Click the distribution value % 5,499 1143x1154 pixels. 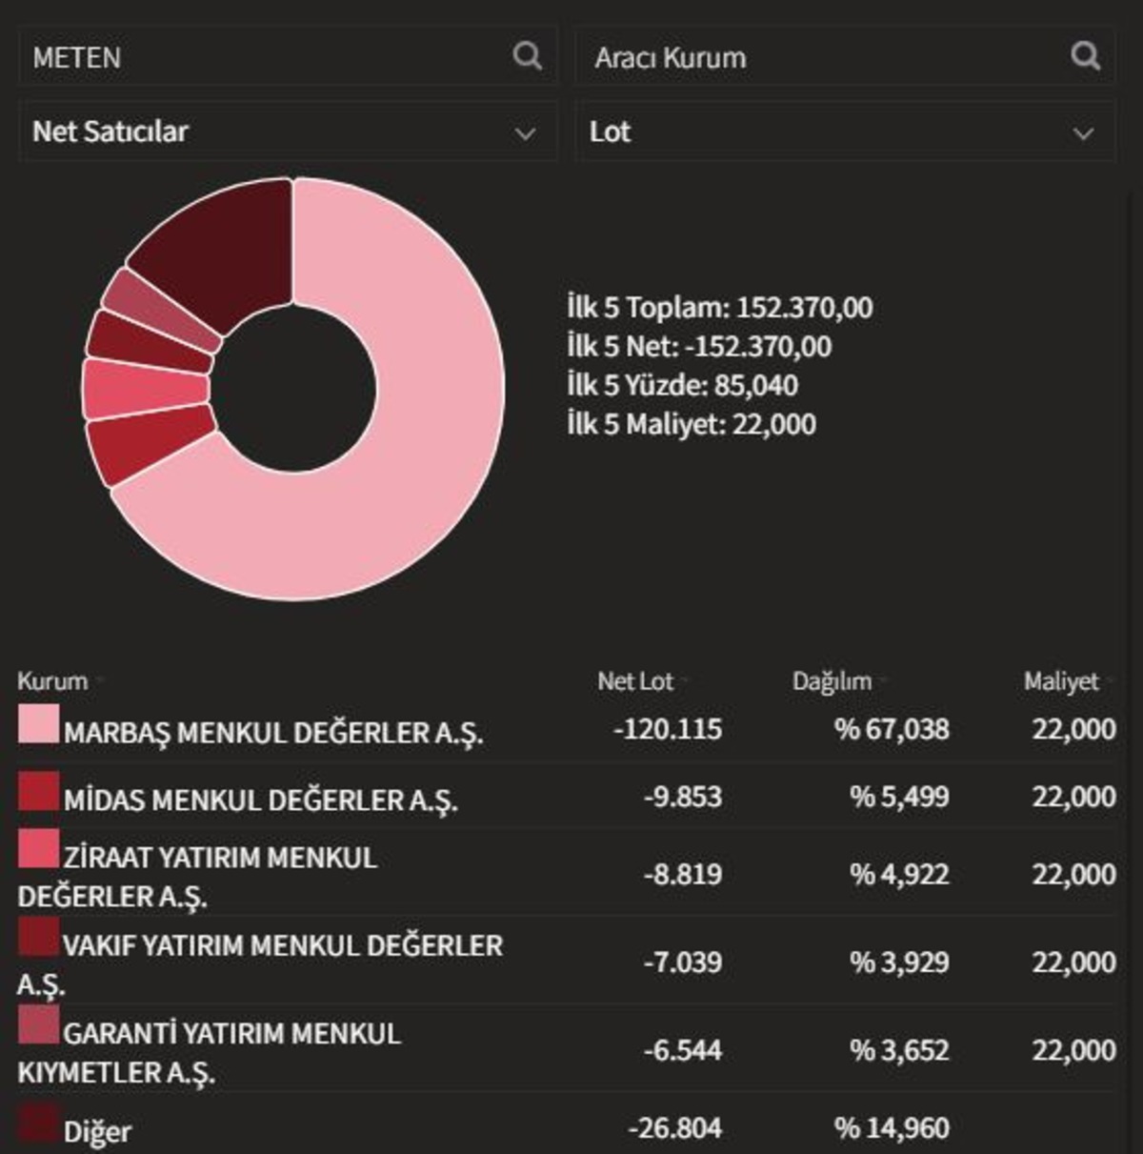(899, 797)
